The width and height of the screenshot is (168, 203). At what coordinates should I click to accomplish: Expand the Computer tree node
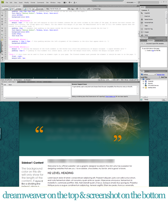coord(143,81)
